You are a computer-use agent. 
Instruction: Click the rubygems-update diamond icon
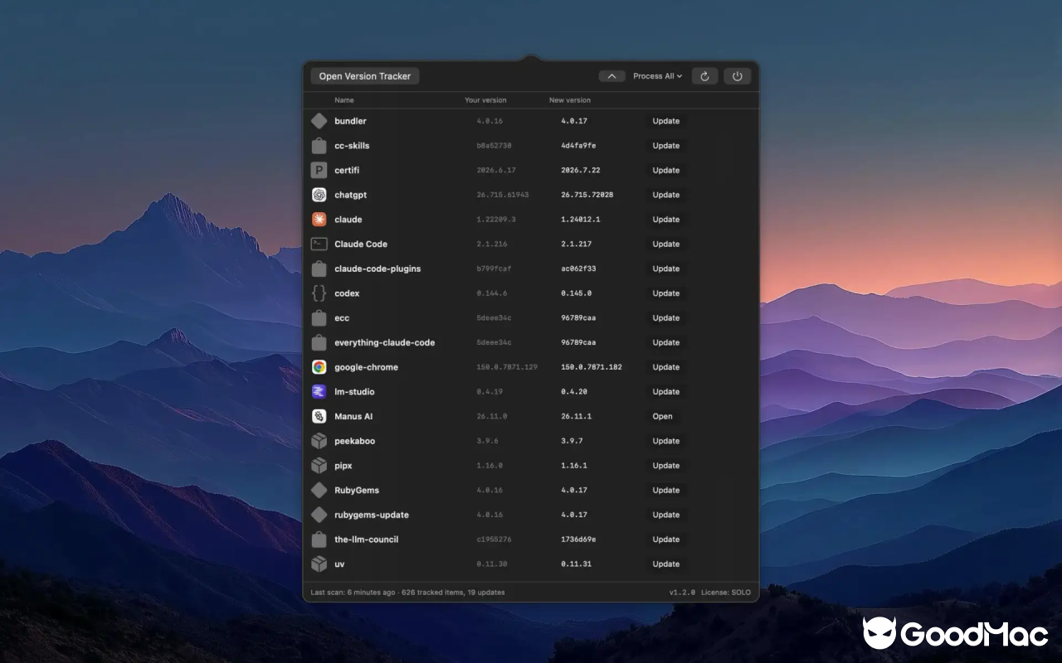pyautogui.click(x=319, y=515)
